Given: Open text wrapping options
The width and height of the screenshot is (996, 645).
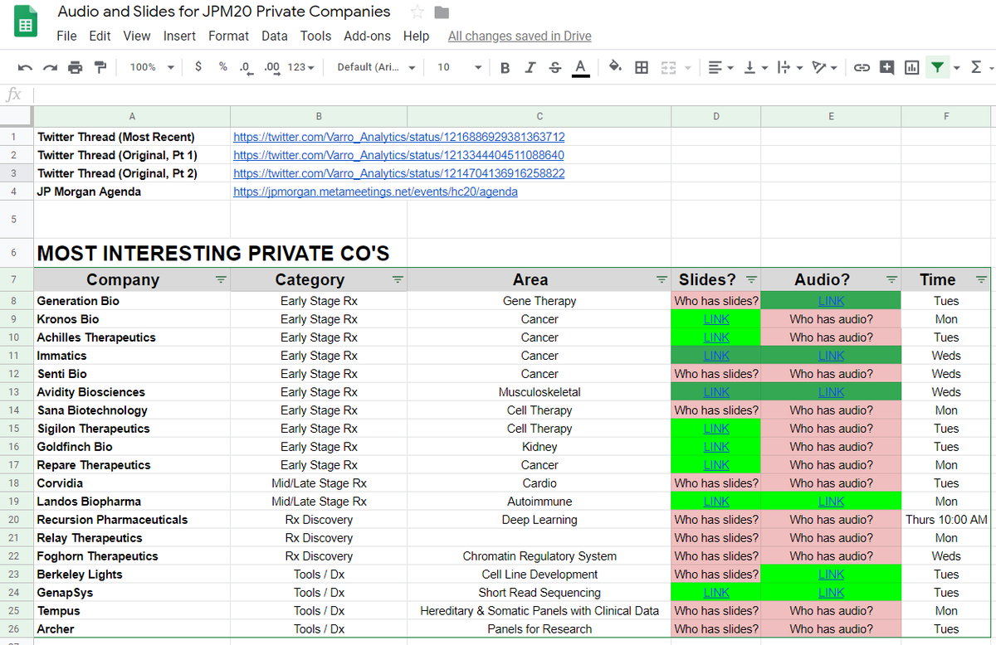Looking at the screenshot, I should pos(788,67).
